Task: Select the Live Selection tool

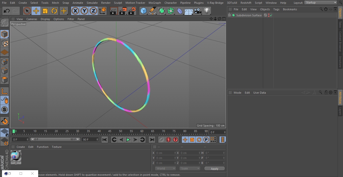Action: (27, 11)
